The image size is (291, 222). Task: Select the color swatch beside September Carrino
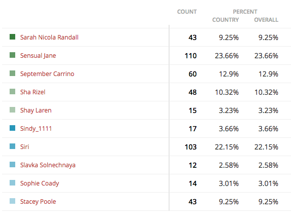pos(13,73)
